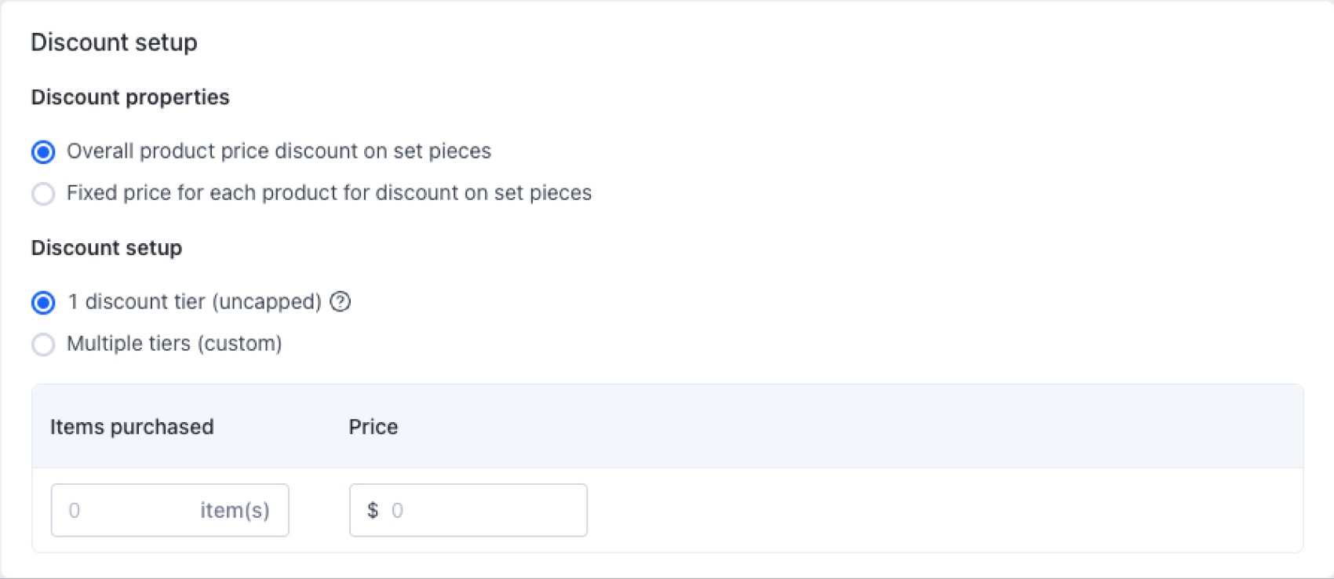Click the Discount setup page title
This screenshot has height=579, width=1334.
coord(114,42)
